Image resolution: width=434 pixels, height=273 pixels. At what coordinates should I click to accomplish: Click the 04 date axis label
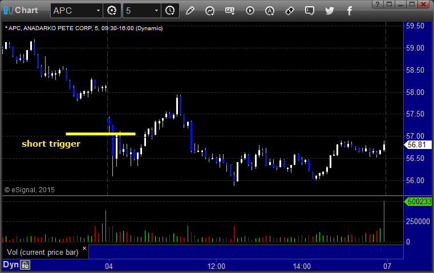109,266
